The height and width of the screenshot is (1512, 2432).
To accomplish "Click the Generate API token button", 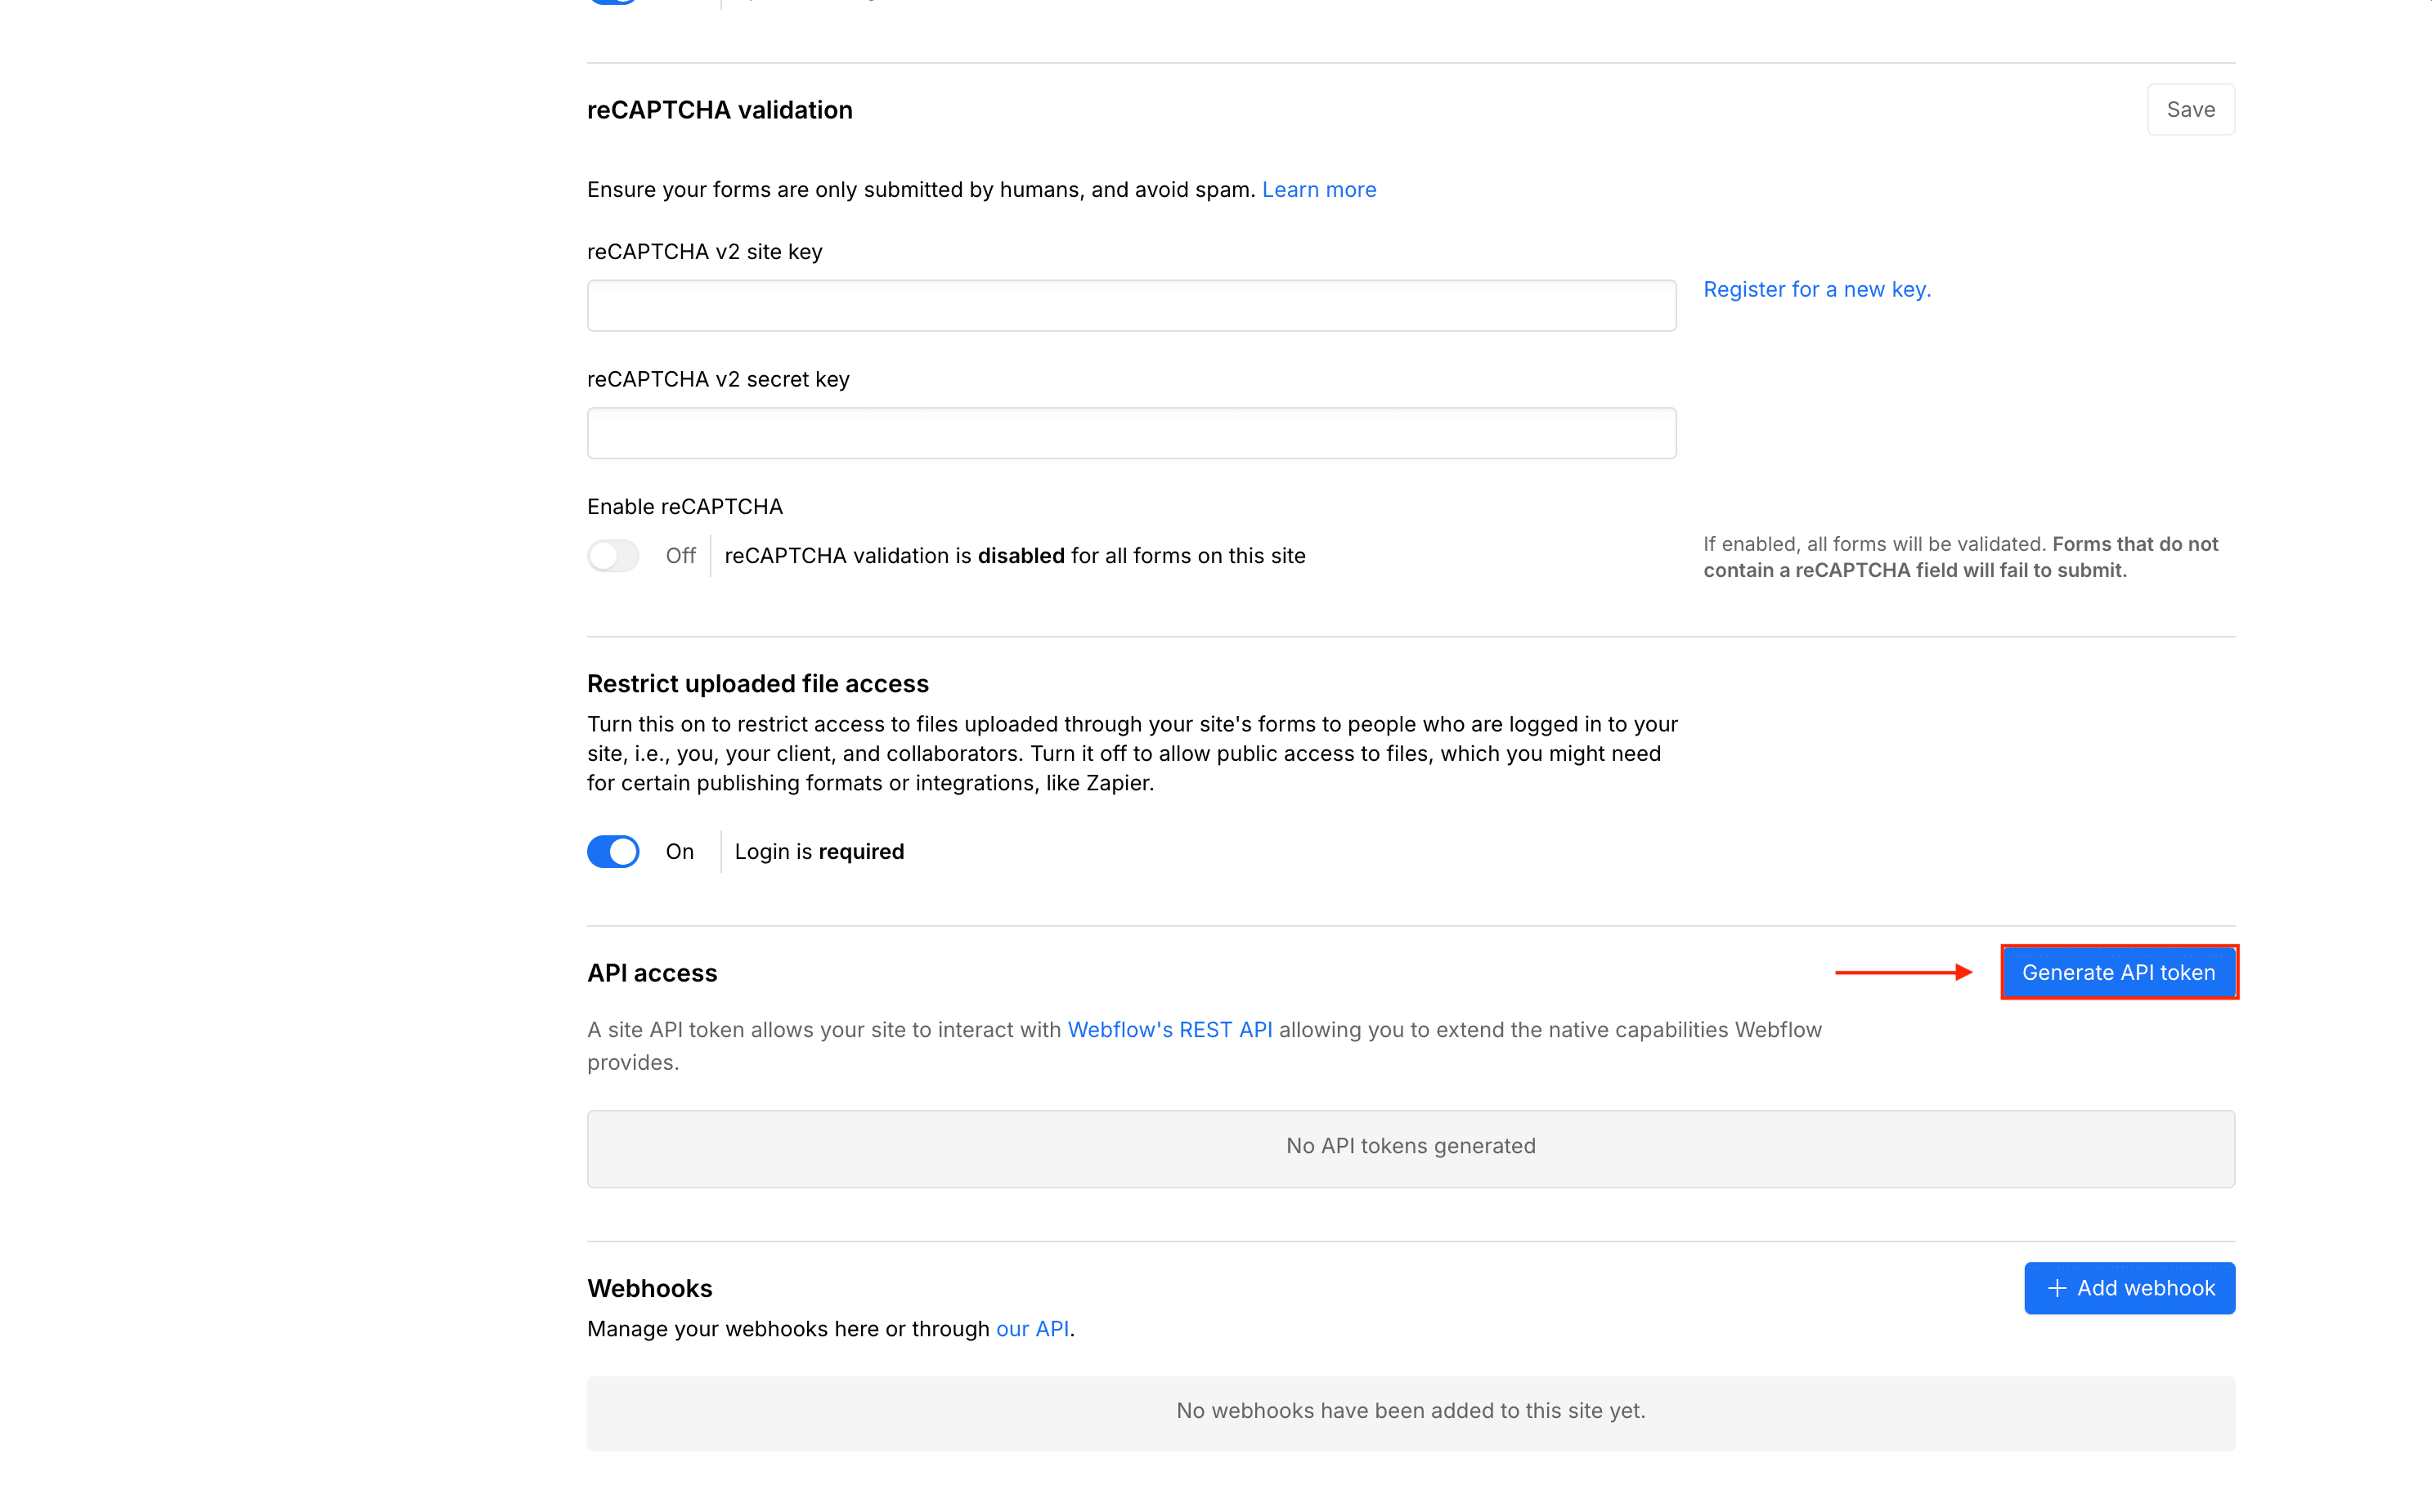I will 2119,971.
